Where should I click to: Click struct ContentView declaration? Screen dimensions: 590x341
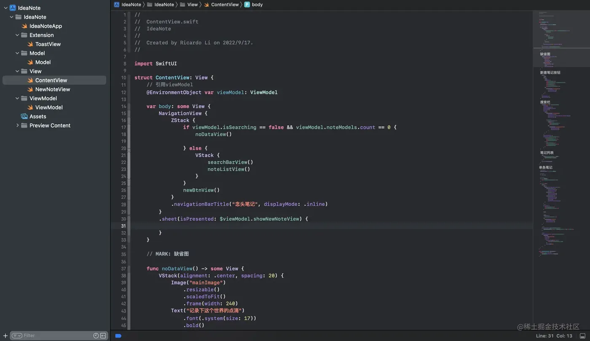pos(174,78)
